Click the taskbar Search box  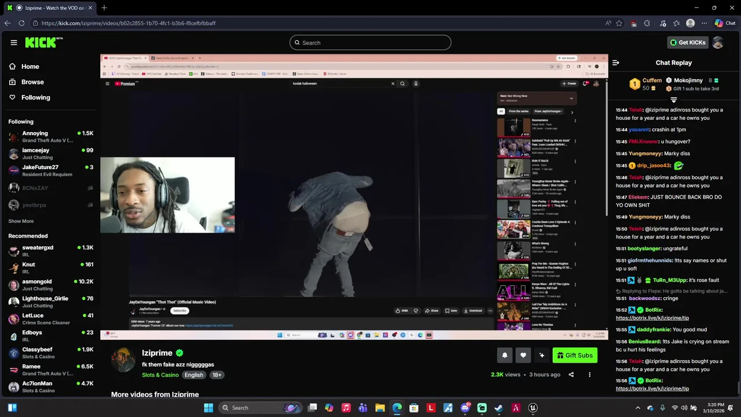point(260,408)
